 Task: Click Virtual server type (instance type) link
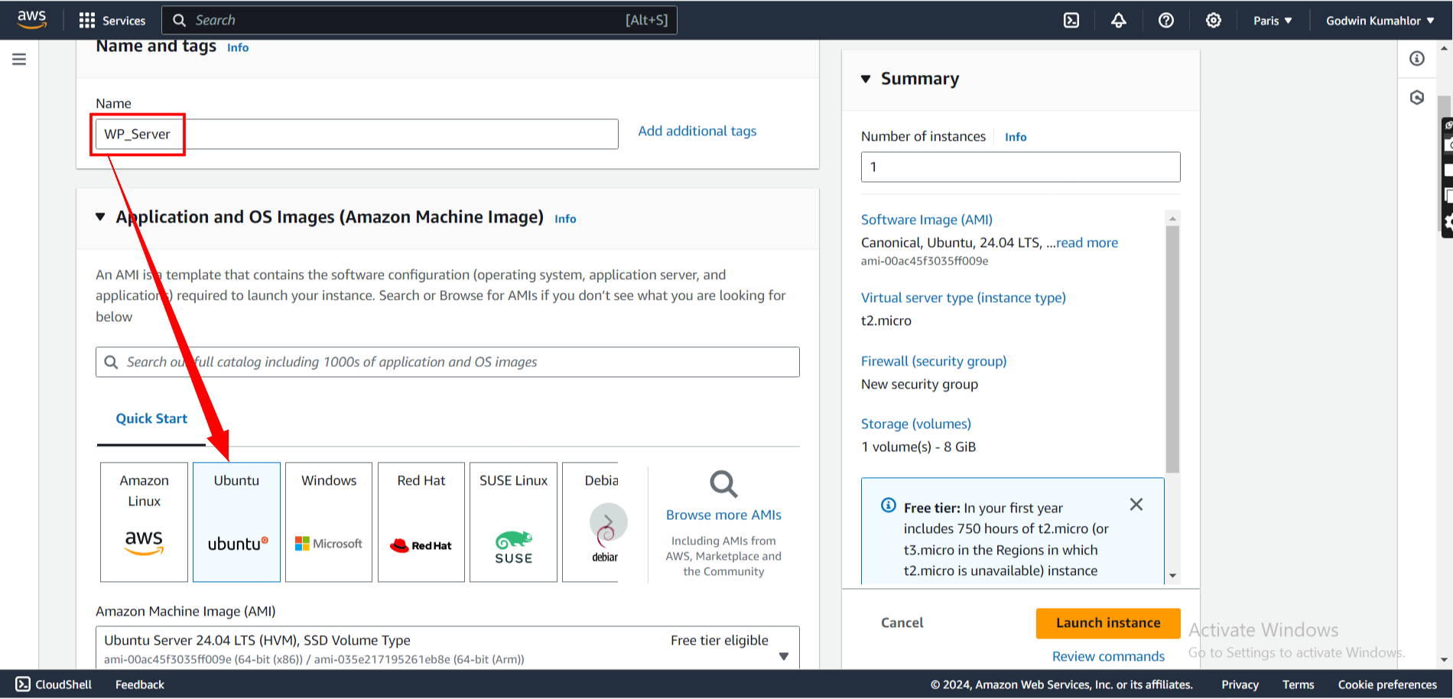[964, 297]
